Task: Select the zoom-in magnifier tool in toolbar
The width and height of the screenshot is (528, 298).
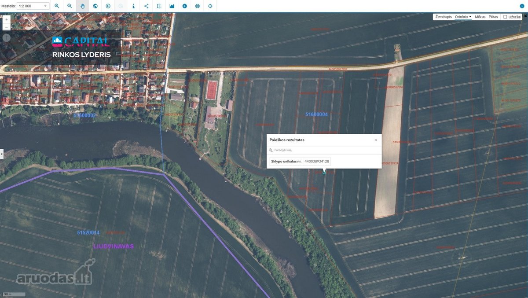Action: click(x=57, y=6)
